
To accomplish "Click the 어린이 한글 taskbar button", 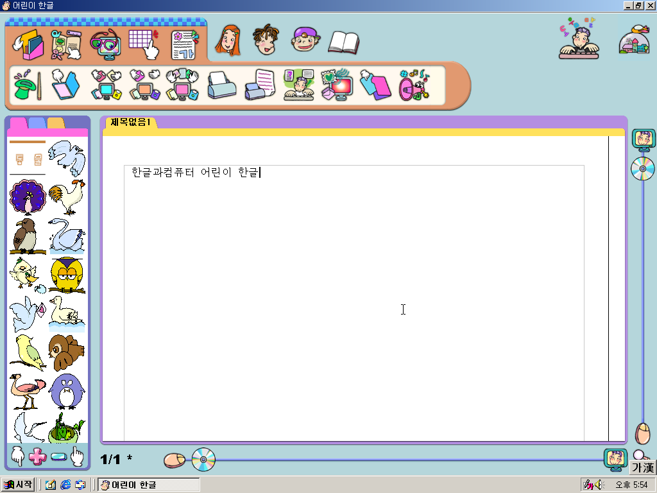I will (148, 485).
